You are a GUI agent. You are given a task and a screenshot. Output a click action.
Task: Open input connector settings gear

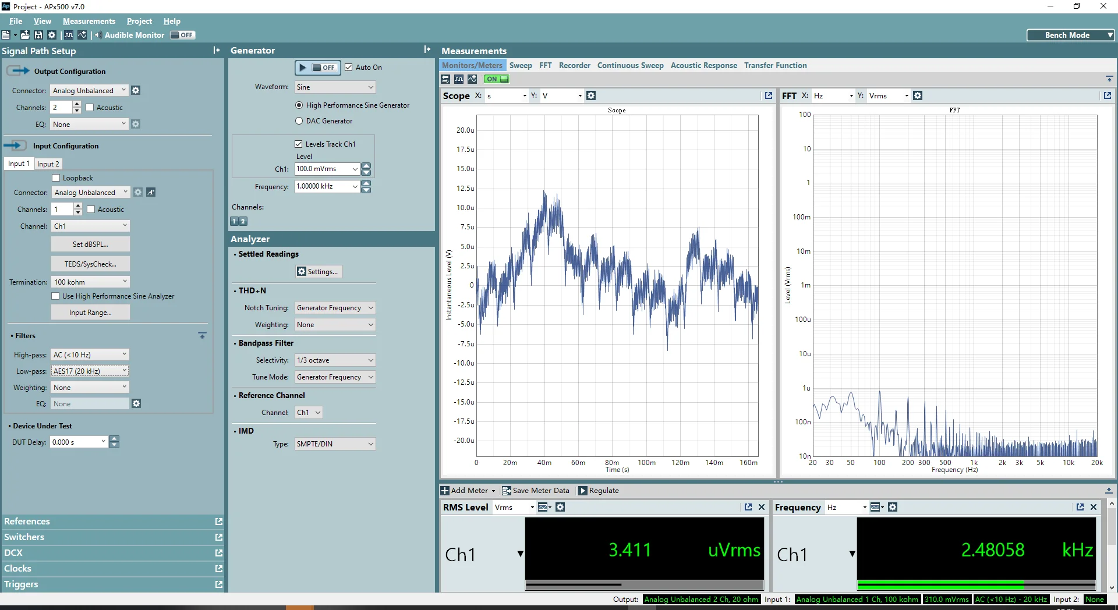(138, 192)
